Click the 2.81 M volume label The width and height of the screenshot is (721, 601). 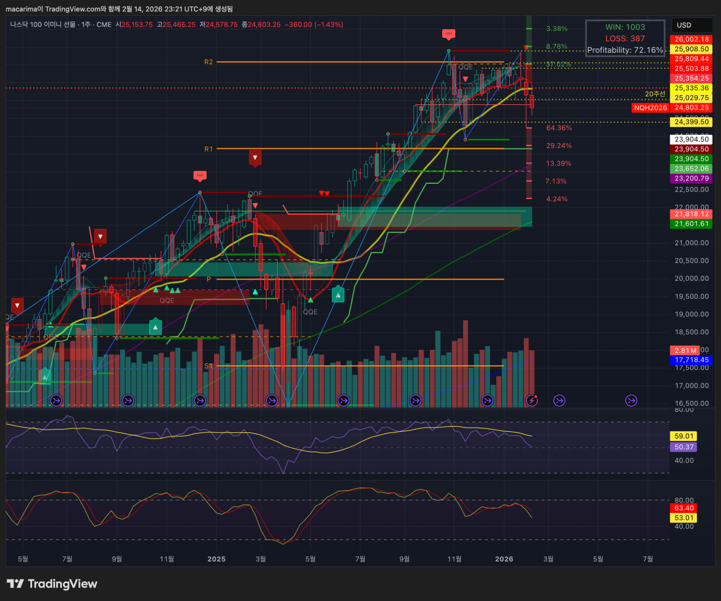pos(684,351)
